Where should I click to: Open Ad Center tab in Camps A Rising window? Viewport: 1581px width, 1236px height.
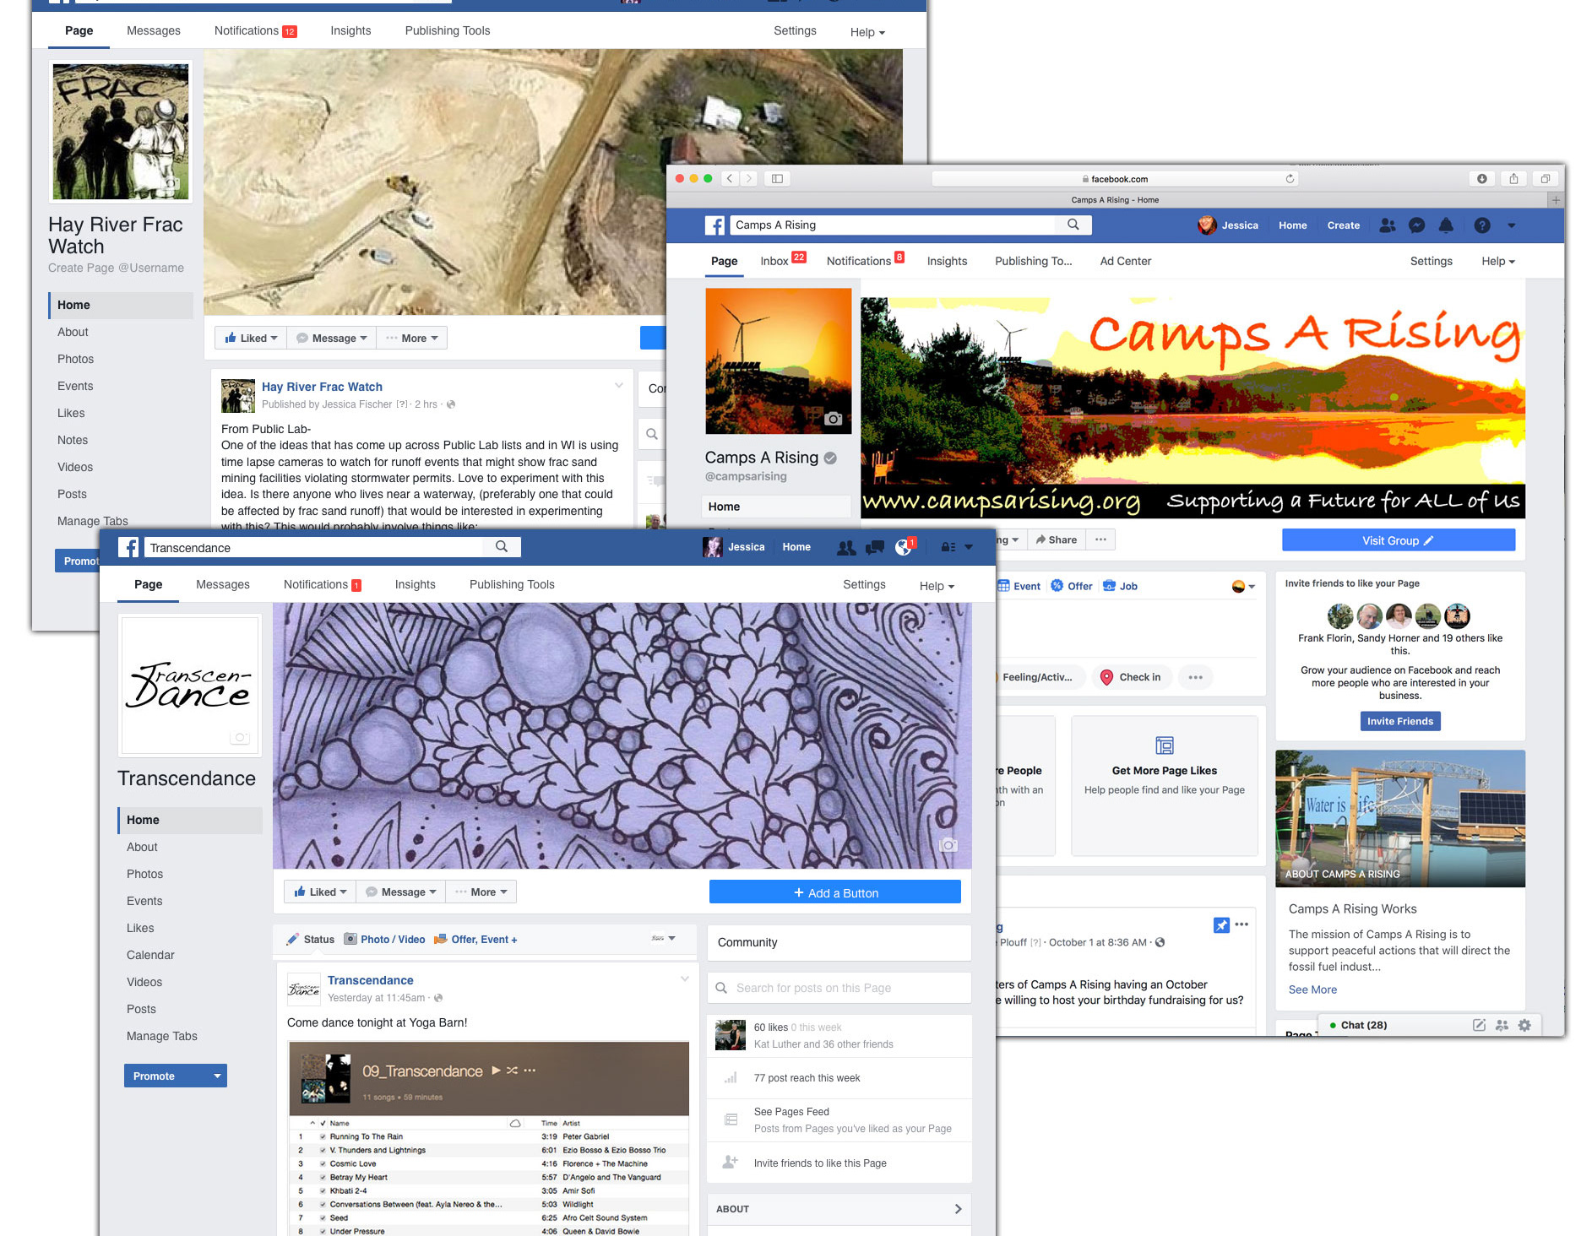1125,261
